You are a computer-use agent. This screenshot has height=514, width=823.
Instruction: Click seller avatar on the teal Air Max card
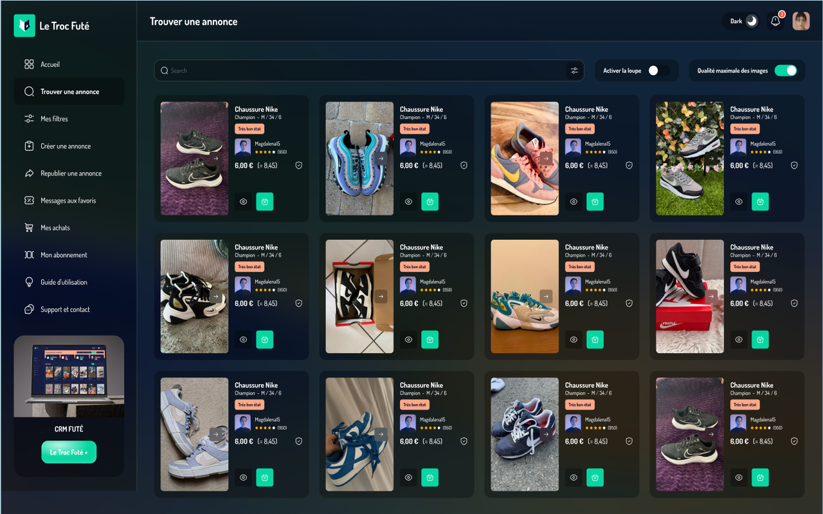[408, 147]
